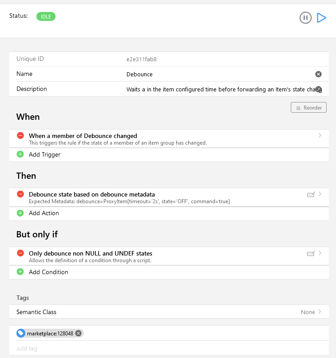Expand the Debounce state action chevron
This screenshot has height=358, width=336.
320,194
